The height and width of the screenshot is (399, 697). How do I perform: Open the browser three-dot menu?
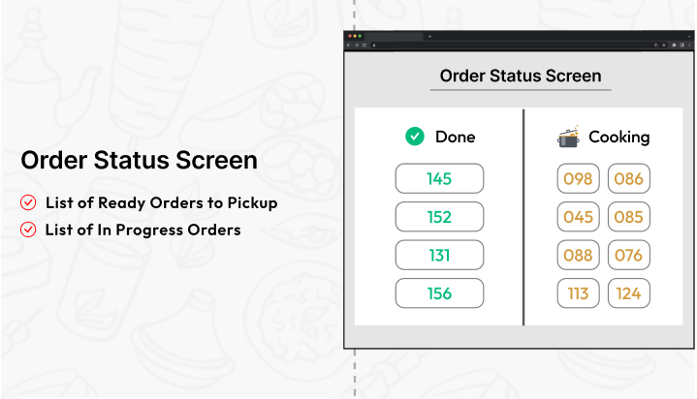[689, 45]
